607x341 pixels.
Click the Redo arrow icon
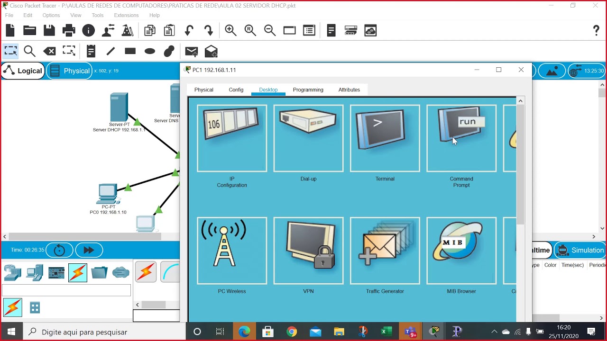point(209,31)
